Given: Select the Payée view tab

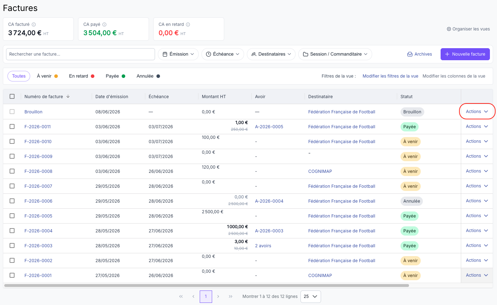Looking at the screenshot, I should (x=115, y=76).
